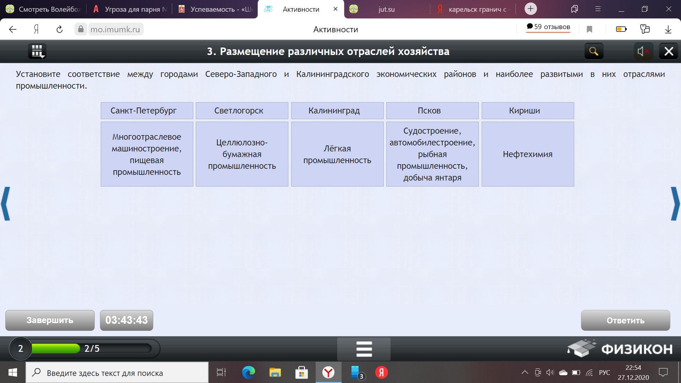The image size is (681, 383).
Task: Open a new browser tab with plus
Action: pyautogui.click(x=530, y=9)
